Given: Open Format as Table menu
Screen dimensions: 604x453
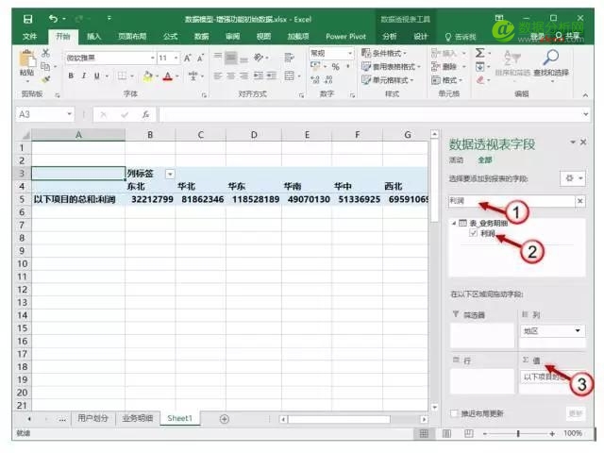Looking at the screenshot, I should [391, 67].
